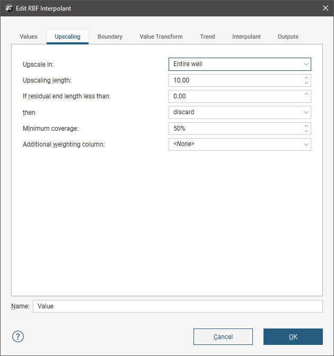This screenshot has height=356, width=334.
Task: Click the help question mark icon
Action: coord(18,336)
